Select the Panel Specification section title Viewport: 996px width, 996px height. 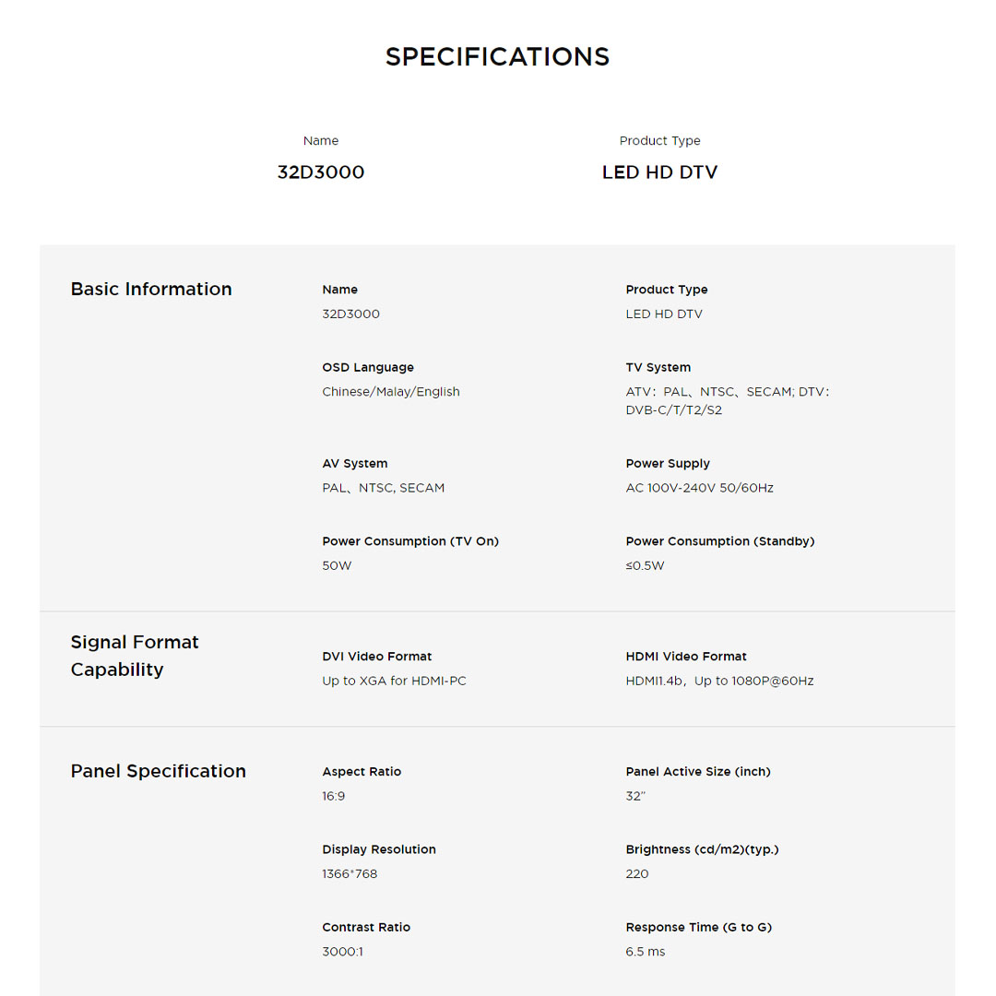tap(159, 771)
